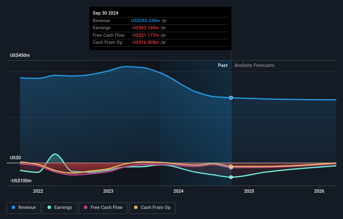
Task: Click the blue Revenue legend dot
Action: [x=13, y=207]
